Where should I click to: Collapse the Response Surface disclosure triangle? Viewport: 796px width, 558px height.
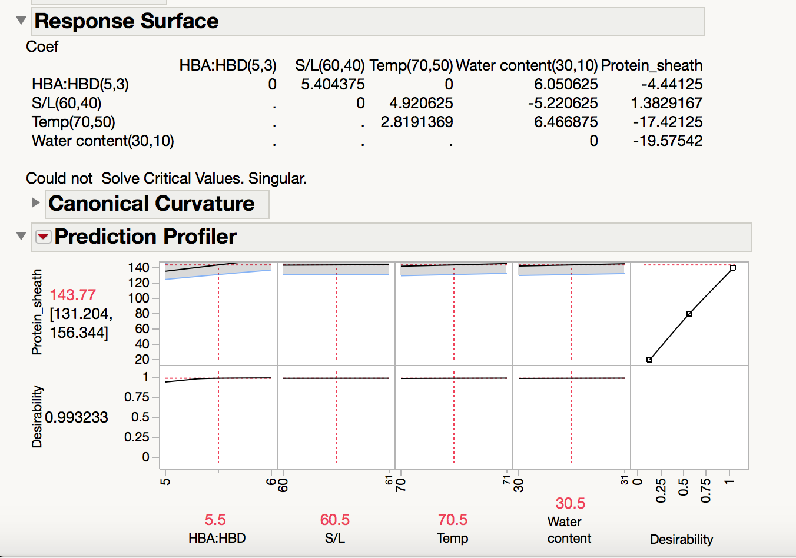(21, 21)
